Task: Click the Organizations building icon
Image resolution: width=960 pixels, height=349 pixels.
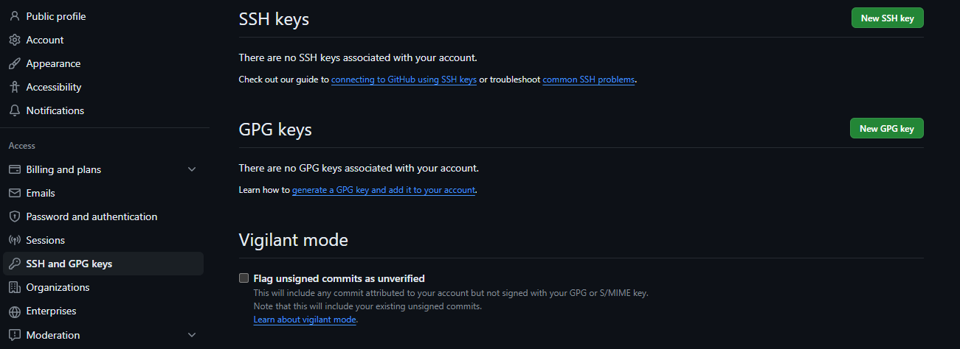Action: pos(14,287)
